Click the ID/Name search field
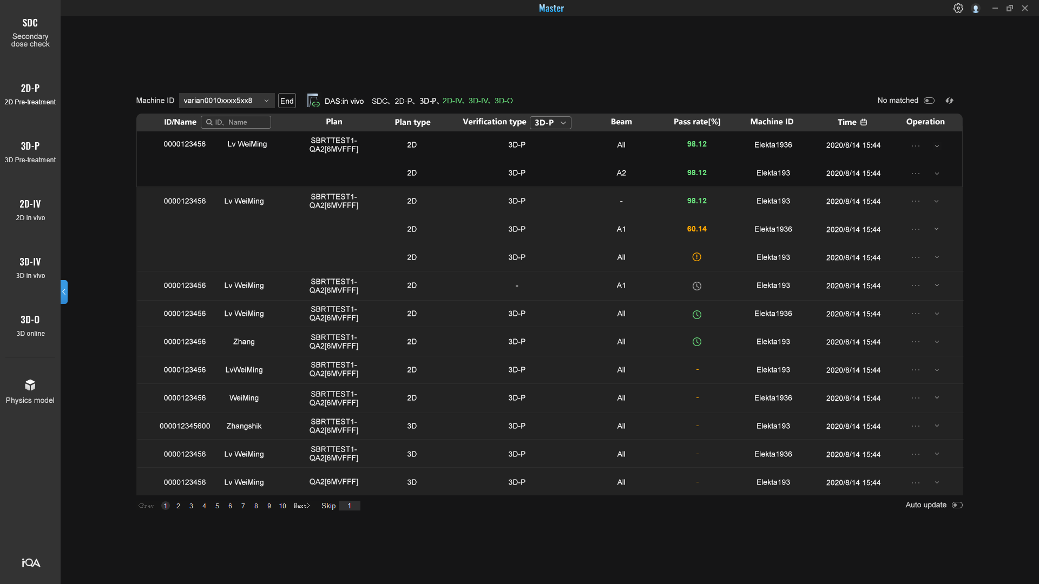This screenshot has height=584, width=1039. 236,122
